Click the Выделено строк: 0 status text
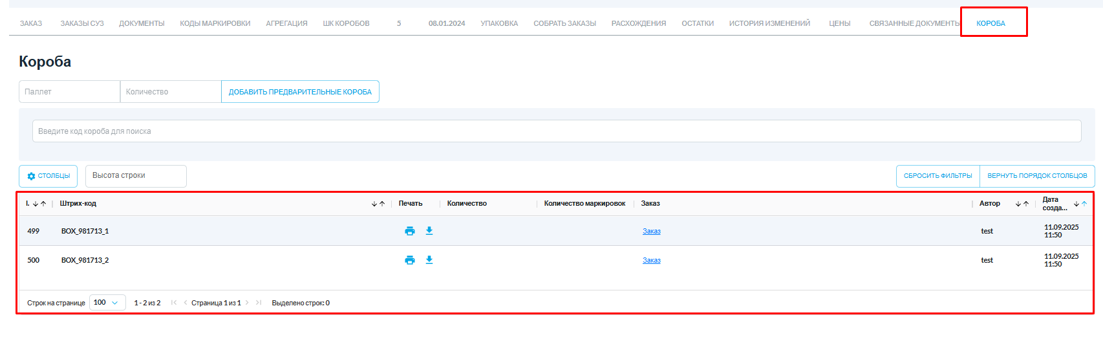The width and height of the screenshot is (1103, 339). coord(301,303)
